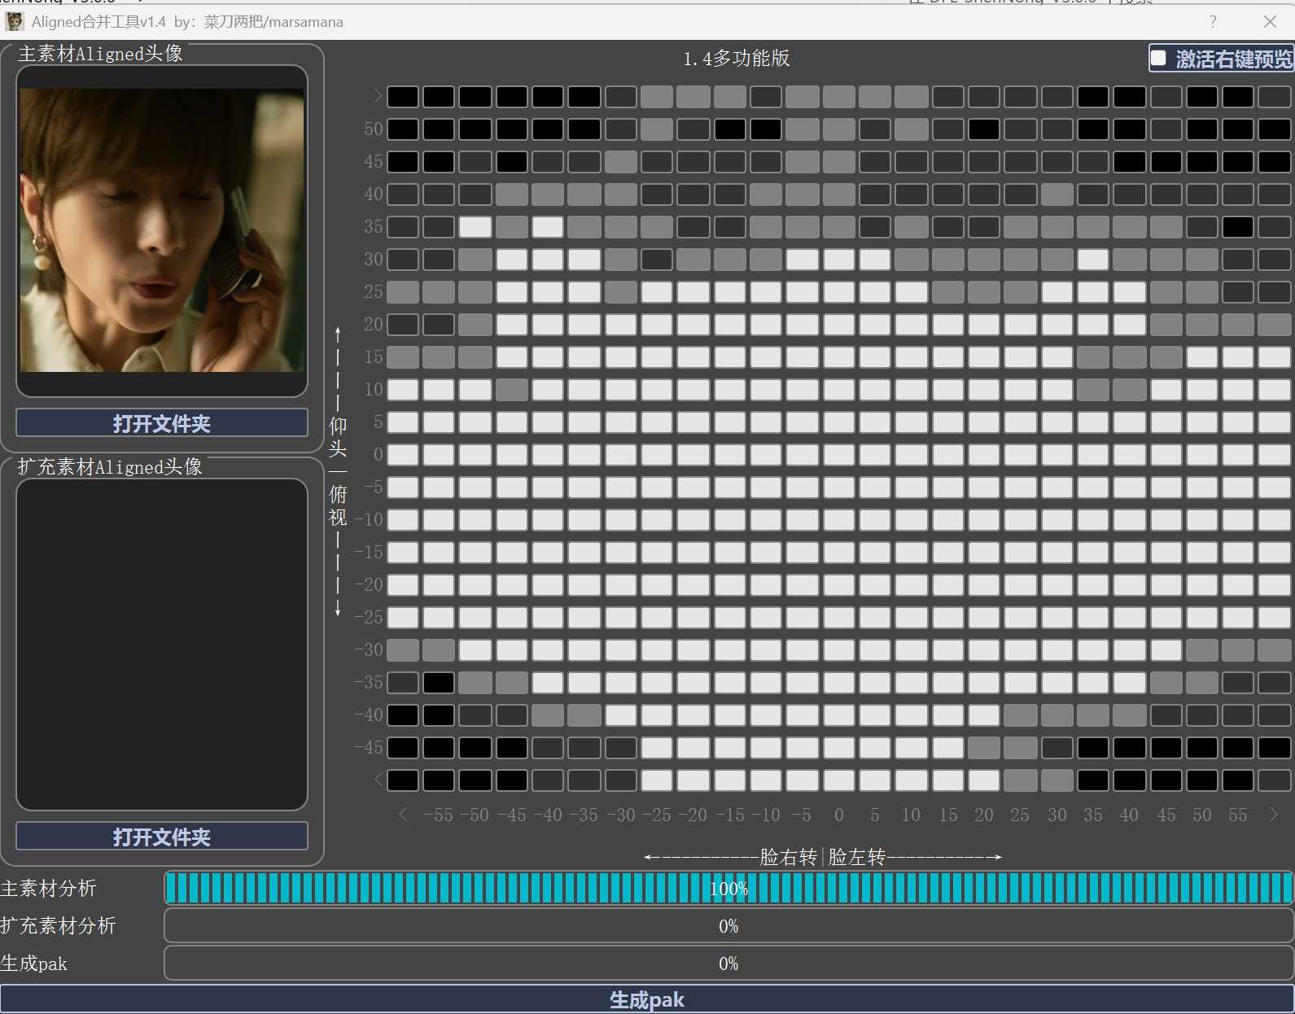Open folder for 扩充素材Aligned头像
Image resolution: width=1295 pixels, height=1014 pixels.
point(162,837)
